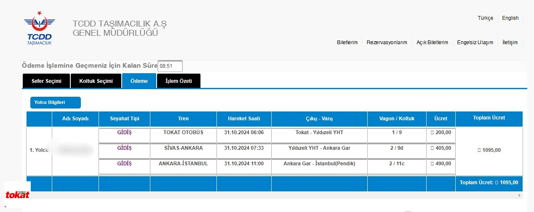Click the Hareket Saati column header
The height and width of the screenshot is (212, 534).
pyautogui.click(x=244, y=119)
